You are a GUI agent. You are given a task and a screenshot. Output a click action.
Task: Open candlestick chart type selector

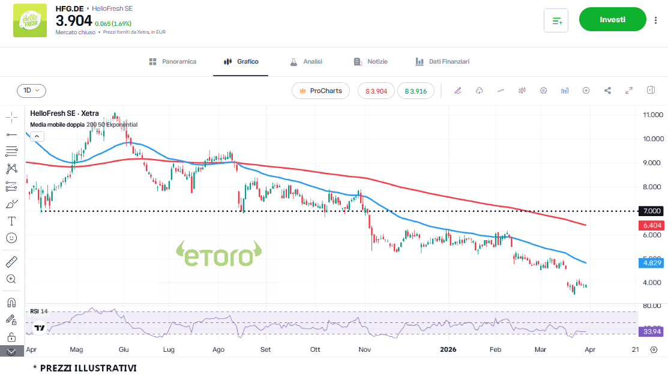pyautogui.click(x=522, y=91)
